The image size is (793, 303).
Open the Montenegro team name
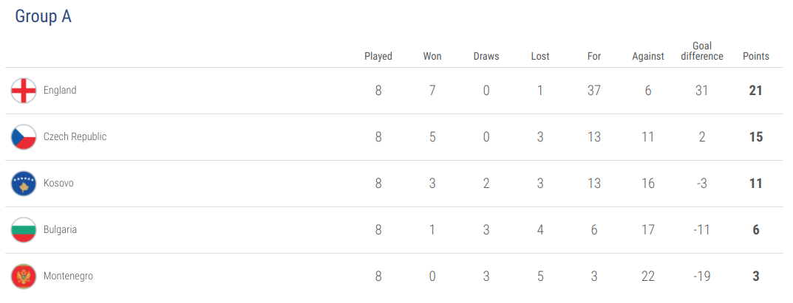[68, 276]
